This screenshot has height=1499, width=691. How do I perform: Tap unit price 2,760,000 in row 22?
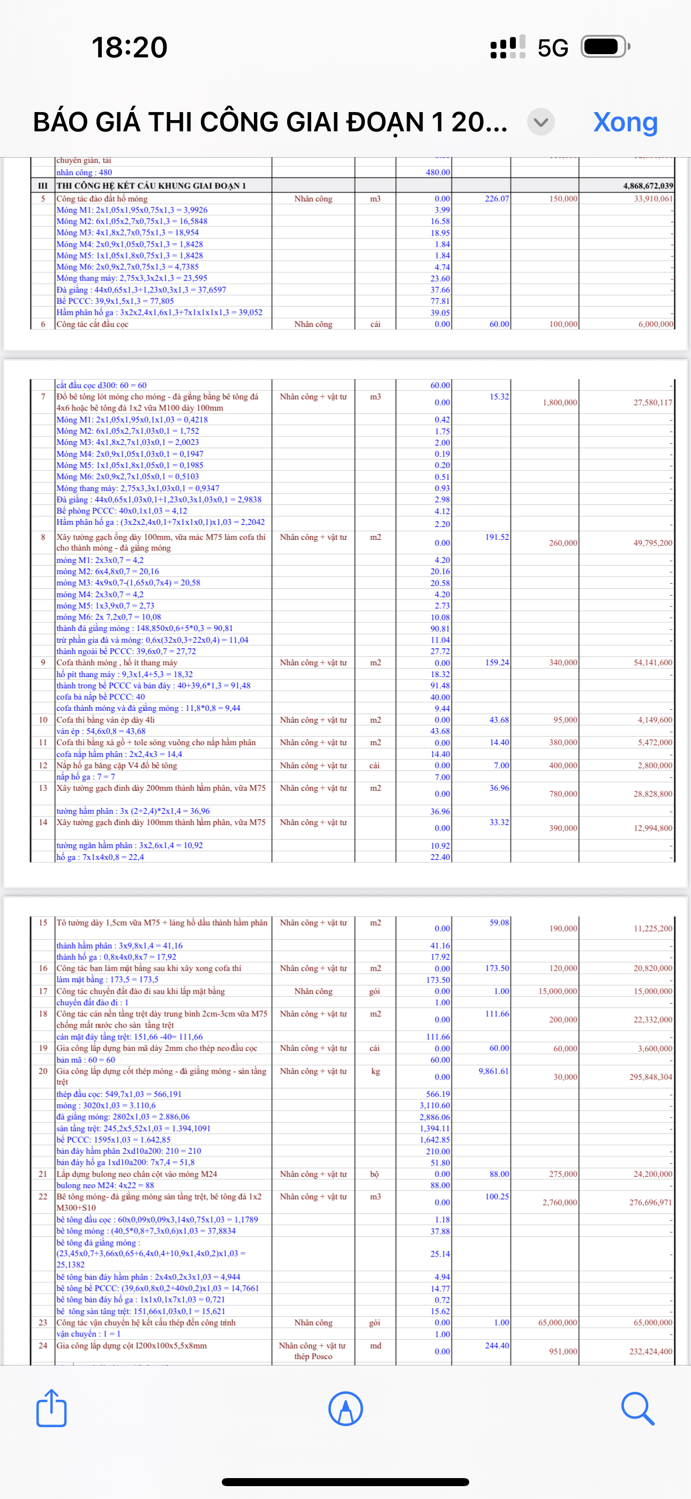click(560, 1202)
